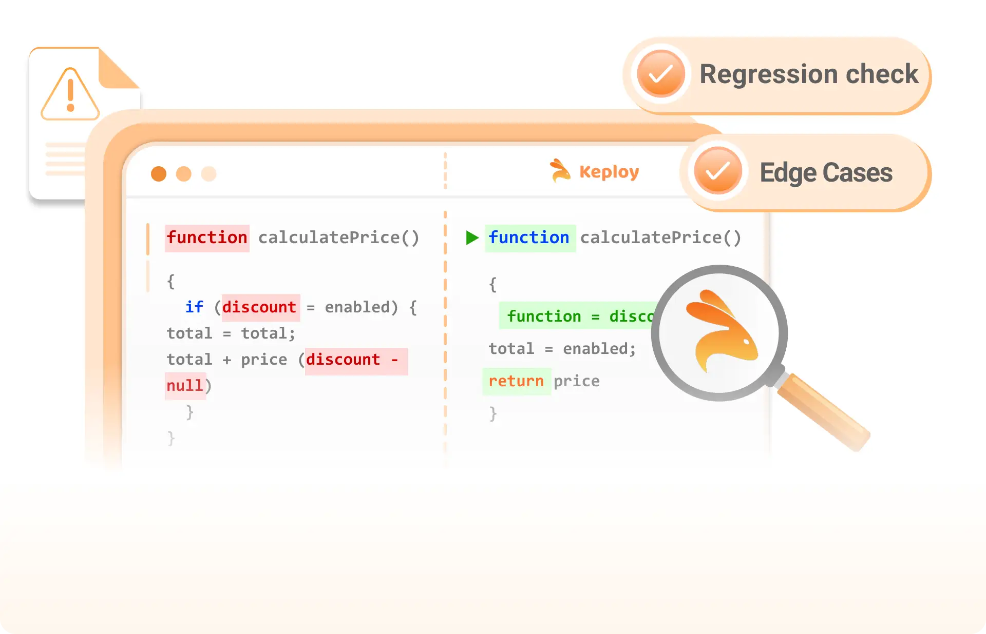Click the highlighted return keyword
Screen dimensions: 986x634
click(x=516, y=381)
